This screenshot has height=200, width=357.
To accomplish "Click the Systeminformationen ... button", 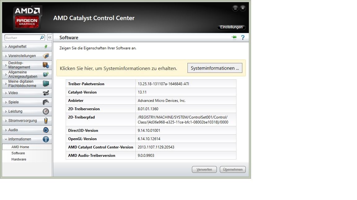I will click(215, 68).
